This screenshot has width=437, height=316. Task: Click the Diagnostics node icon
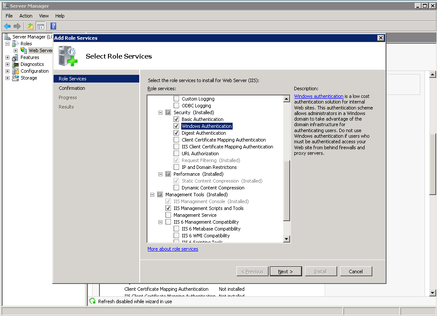click(x=15, y=64)
